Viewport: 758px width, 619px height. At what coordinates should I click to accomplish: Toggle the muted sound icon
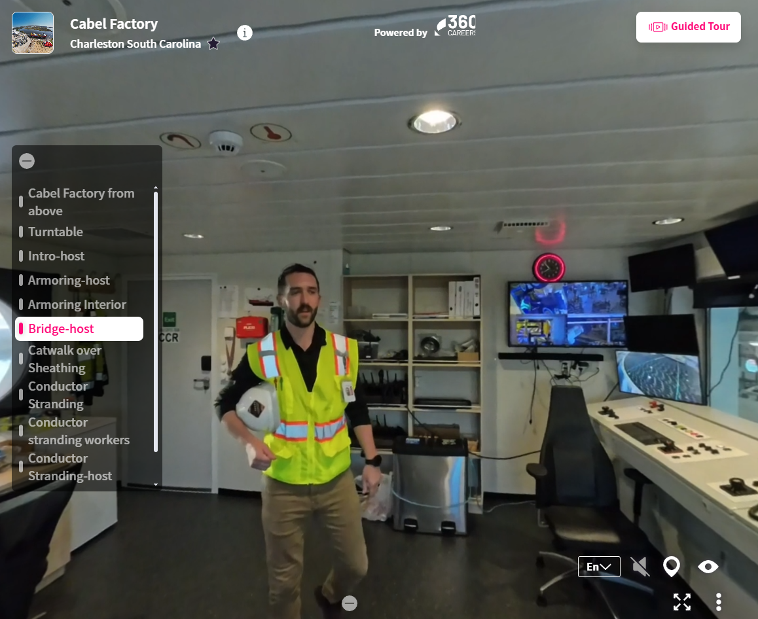coord(641,567)
